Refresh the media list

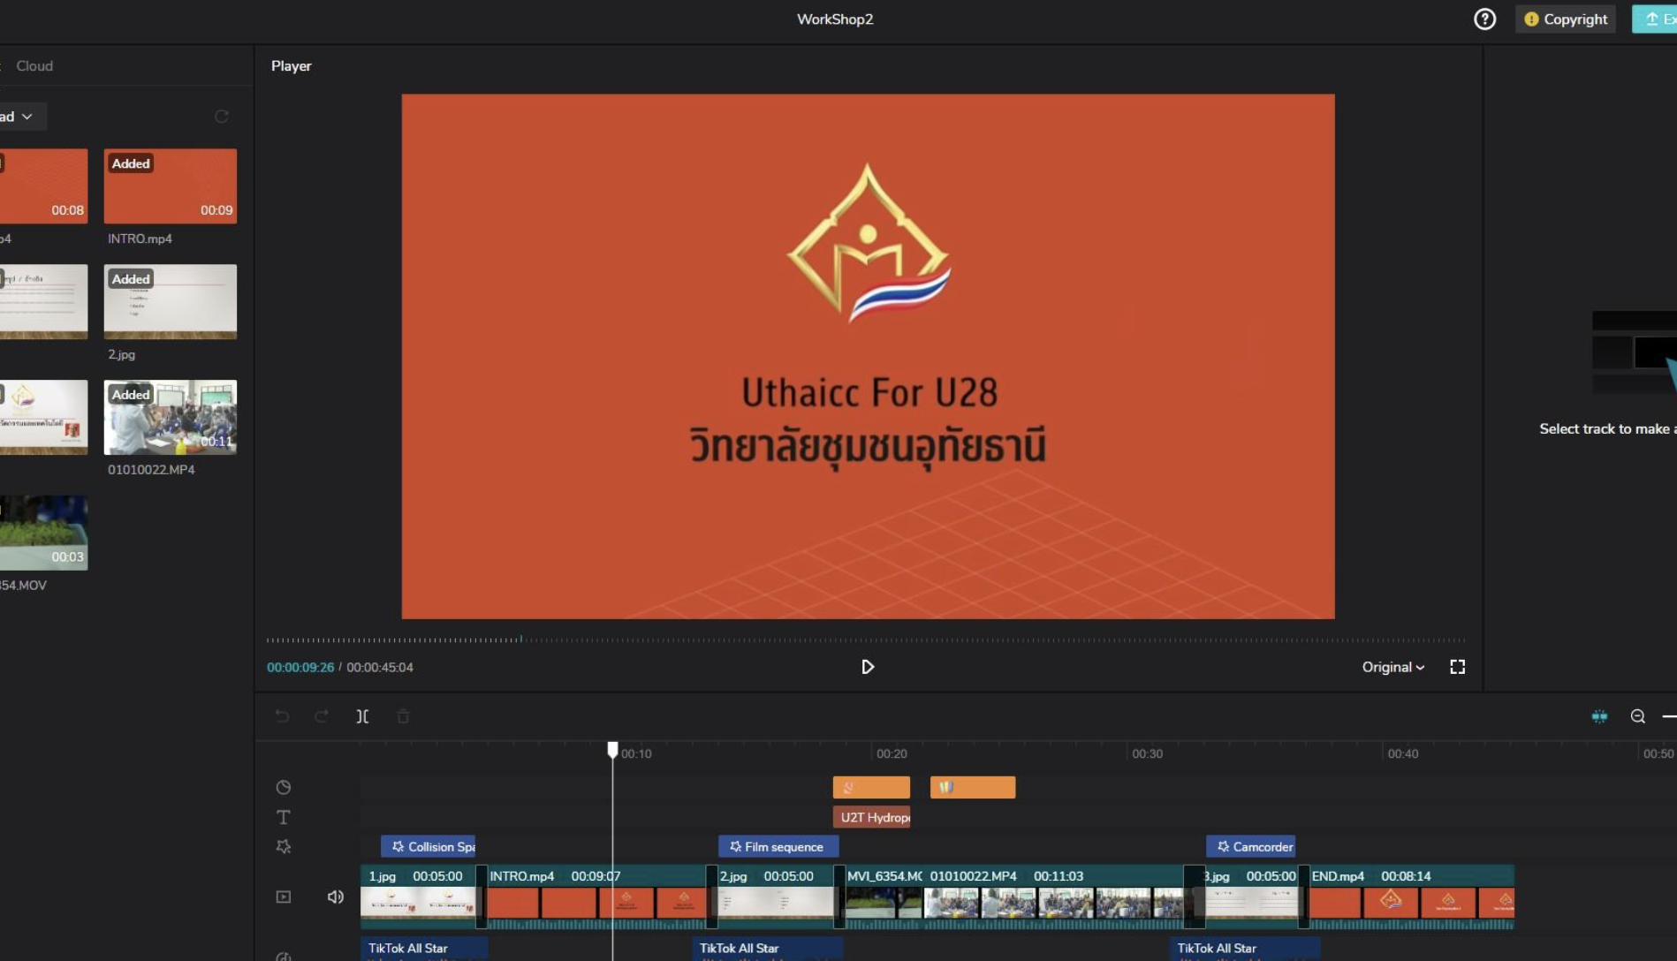pyautogui.click(x=222, y=117)
